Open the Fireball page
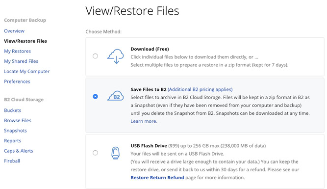The height and width of the screenshot is (189, 327). click(x=12, y=161)
